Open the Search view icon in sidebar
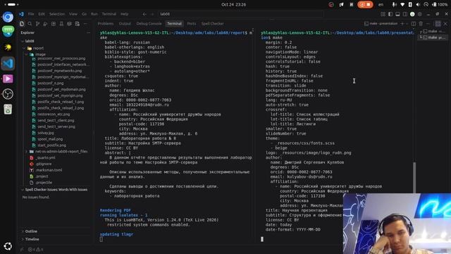The height and width of the screenshot is (254, 451). (x=30, y=24)
